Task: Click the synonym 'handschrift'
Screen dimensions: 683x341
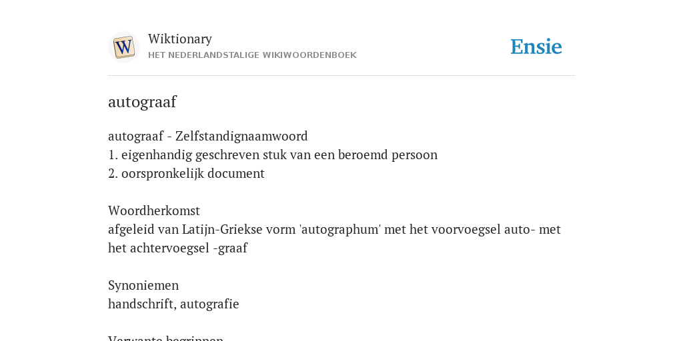Action: click(142, 304)
